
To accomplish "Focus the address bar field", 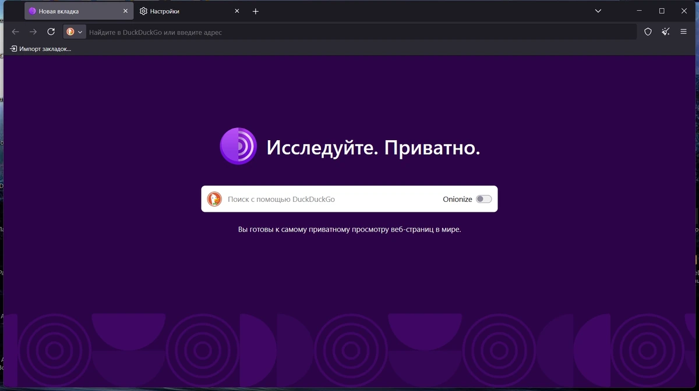I will pyautogui.click(x=361, y=32).
